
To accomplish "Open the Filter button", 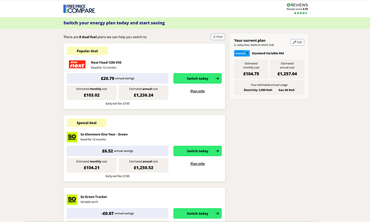I will tap(218, 37).
